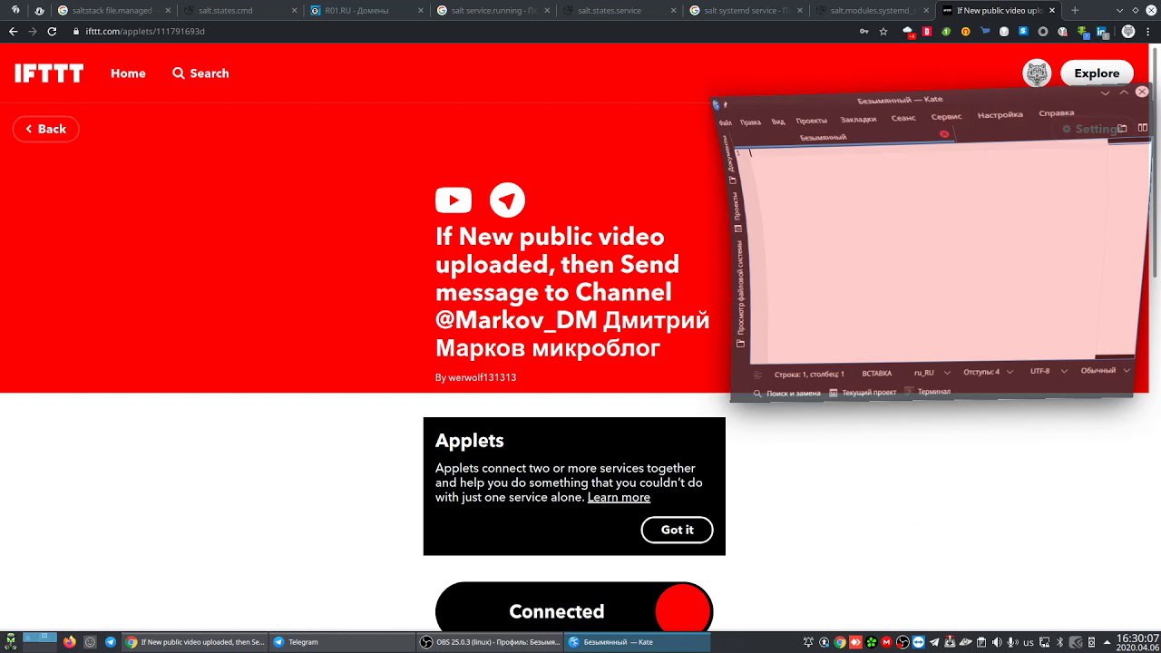This screenshot has width=1161, height=653.
Task: Click the LinkedIn extension icon
Action: click(x=1102, y=32)
